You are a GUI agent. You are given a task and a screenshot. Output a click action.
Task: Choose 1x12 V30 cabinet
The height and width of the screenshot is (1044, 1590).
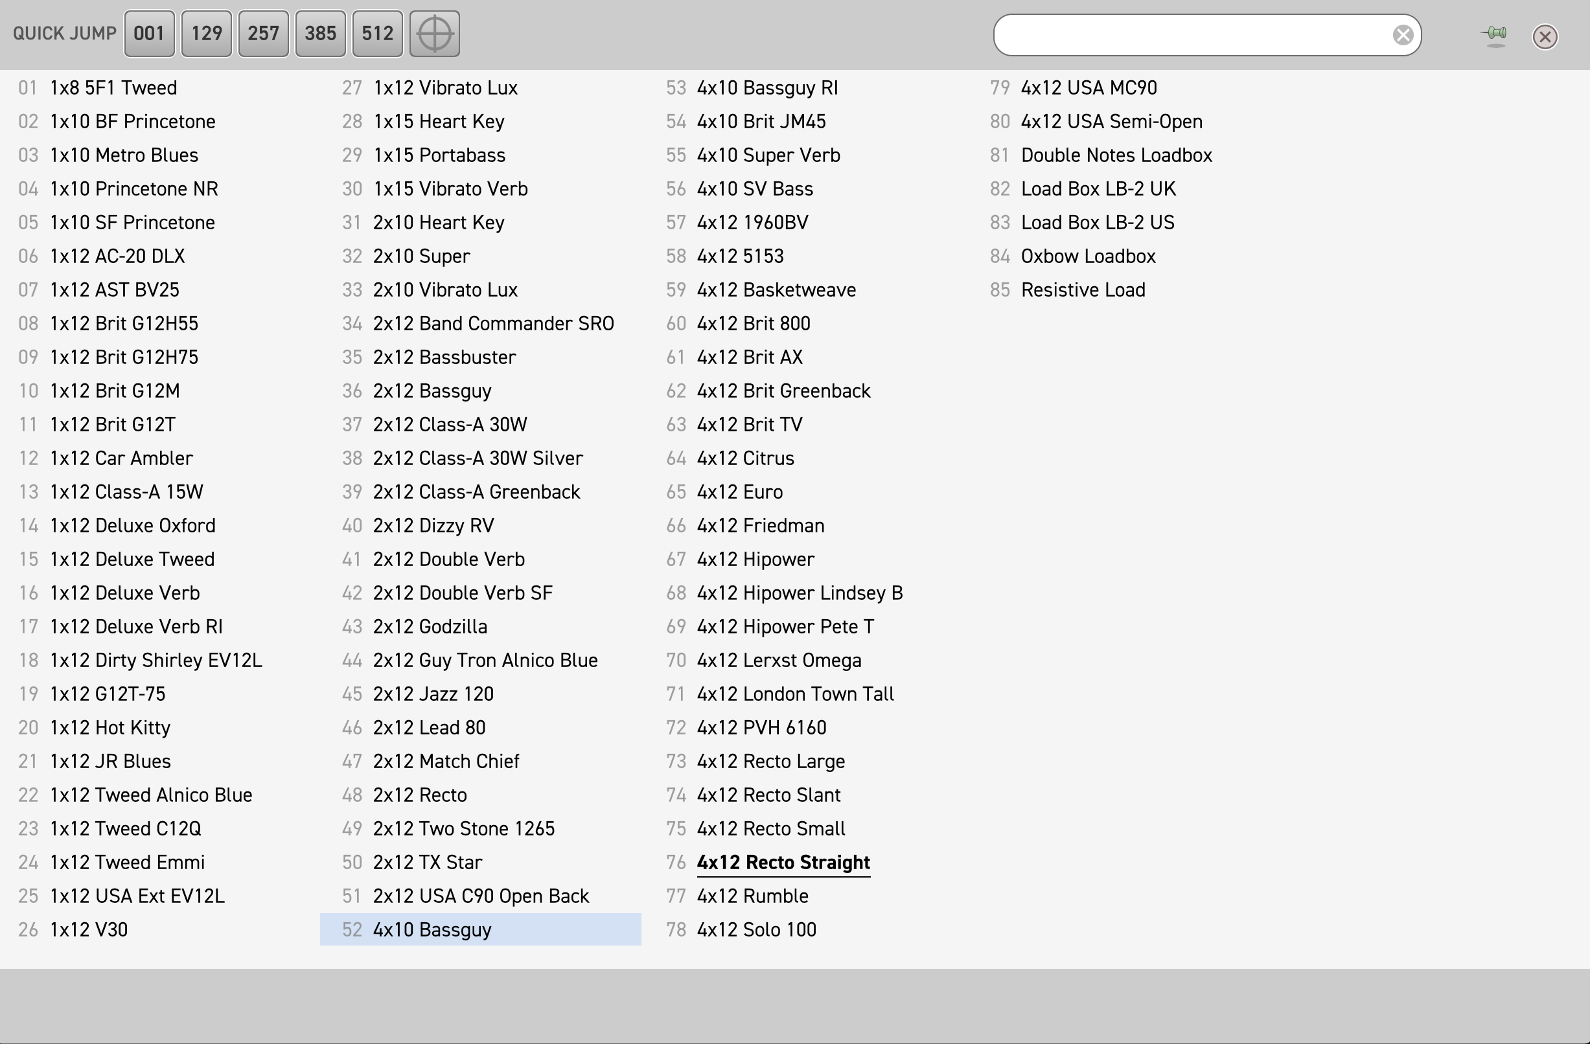[x=89, y=930]
